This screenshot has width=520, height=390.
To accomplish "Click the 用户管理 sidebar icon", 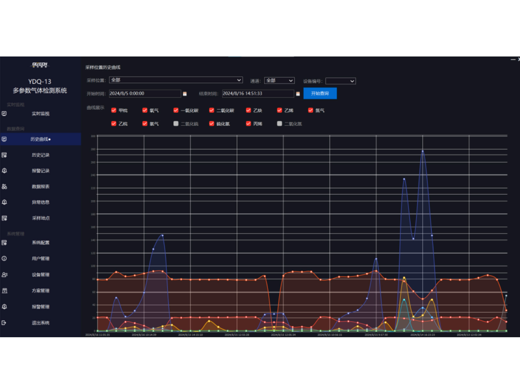I will click(4, 259).
